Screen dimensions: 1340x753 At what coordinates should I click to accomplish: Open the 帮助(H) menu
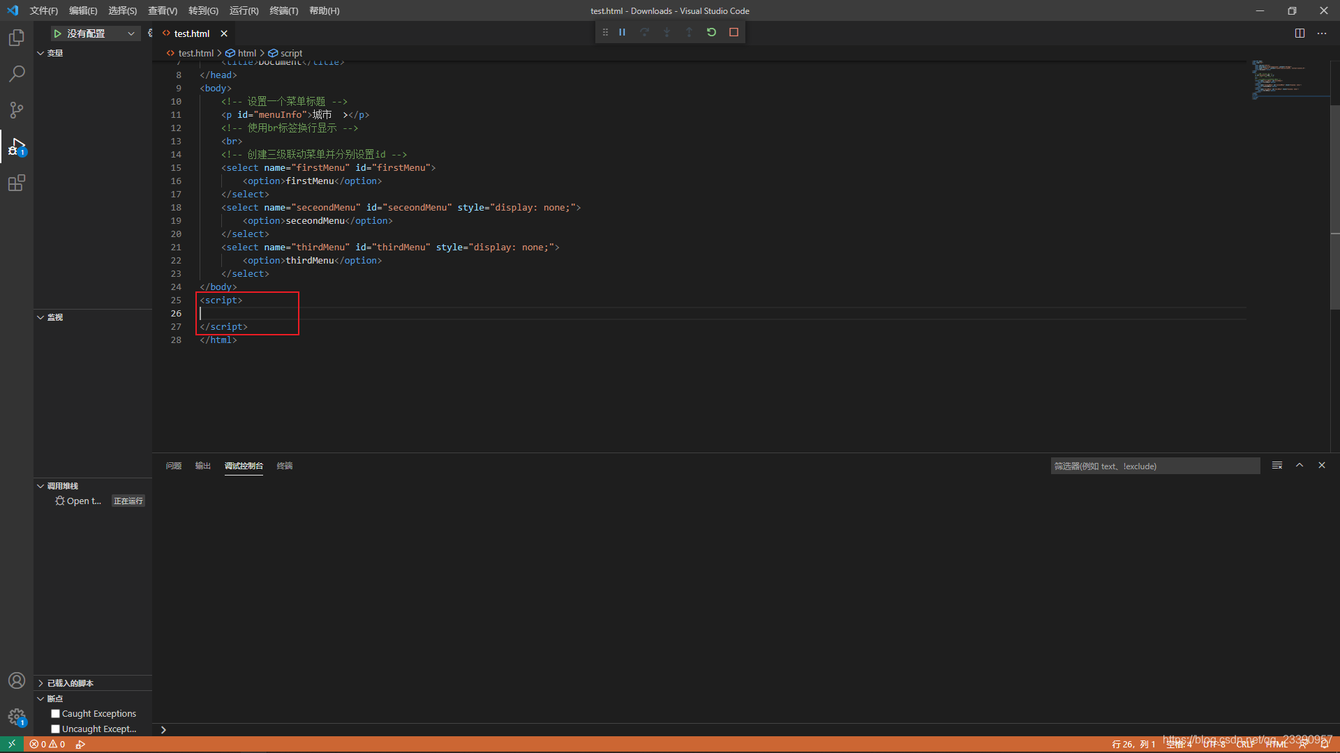(324, 10)
